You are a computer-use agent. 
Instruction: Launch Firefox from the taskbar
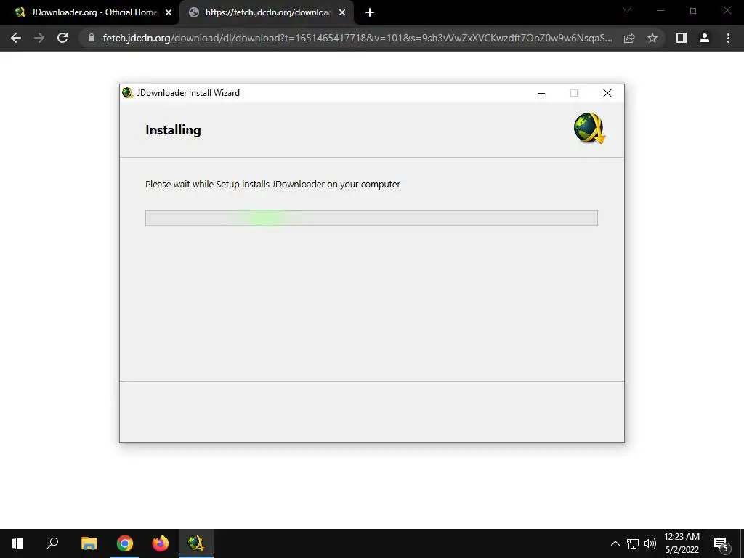pyautogui.click(x=161, y=543)
